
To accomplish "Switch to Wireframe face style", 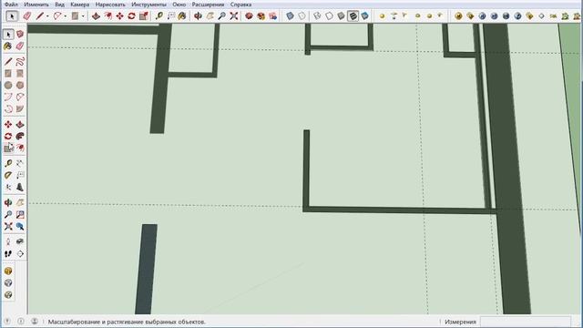I will pyautogui.click(x=317, y=16).
